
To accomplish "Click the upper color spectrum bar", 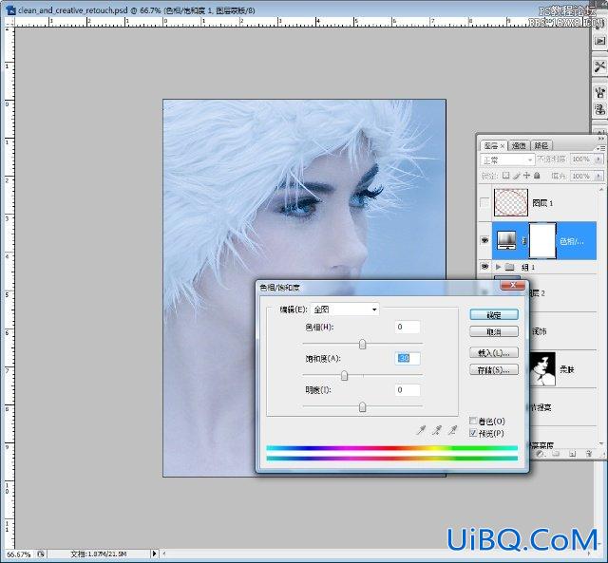I will pyautogui.click(x=392, y=448).
